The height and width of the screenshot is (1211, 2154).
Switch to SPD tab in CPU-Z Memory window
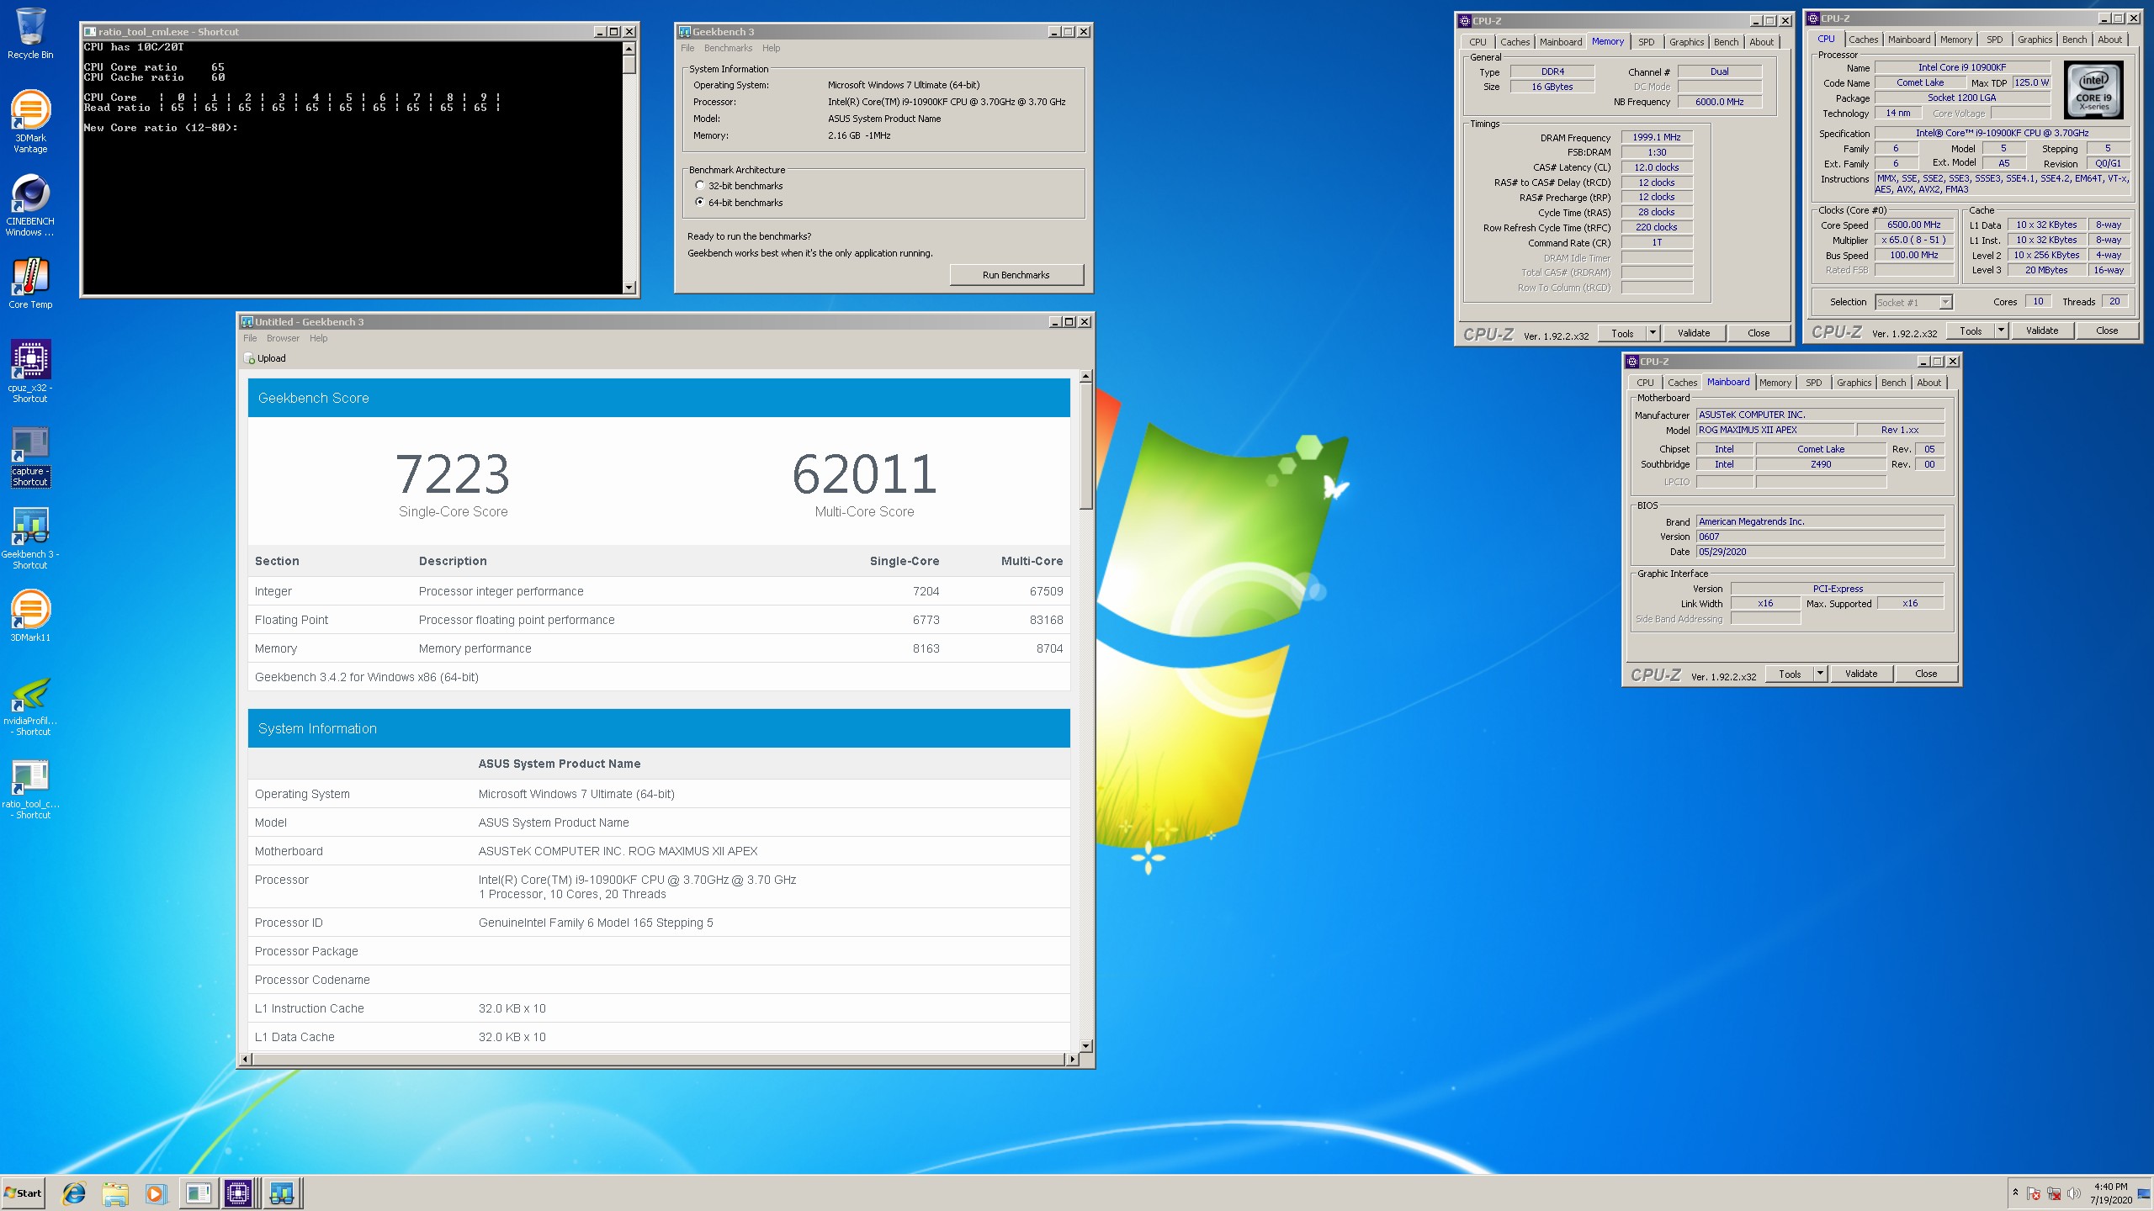click(x=1646, y=42)
